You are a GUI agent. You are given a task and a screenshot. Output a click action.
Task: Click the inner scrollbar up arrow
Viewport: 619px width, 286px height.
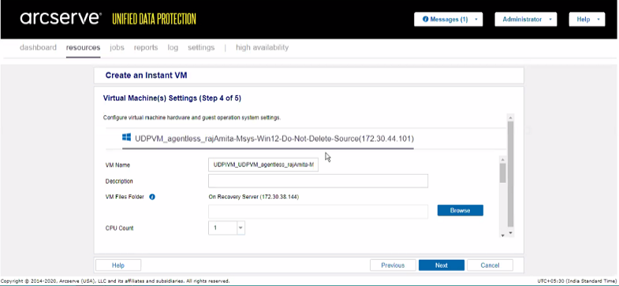[502, 159]
